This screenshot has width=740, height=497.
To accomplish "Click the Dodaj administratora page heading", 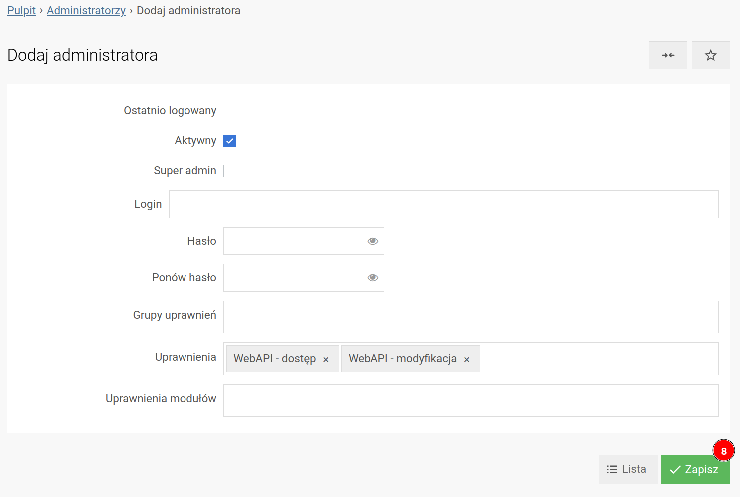I will coord(82,55).
